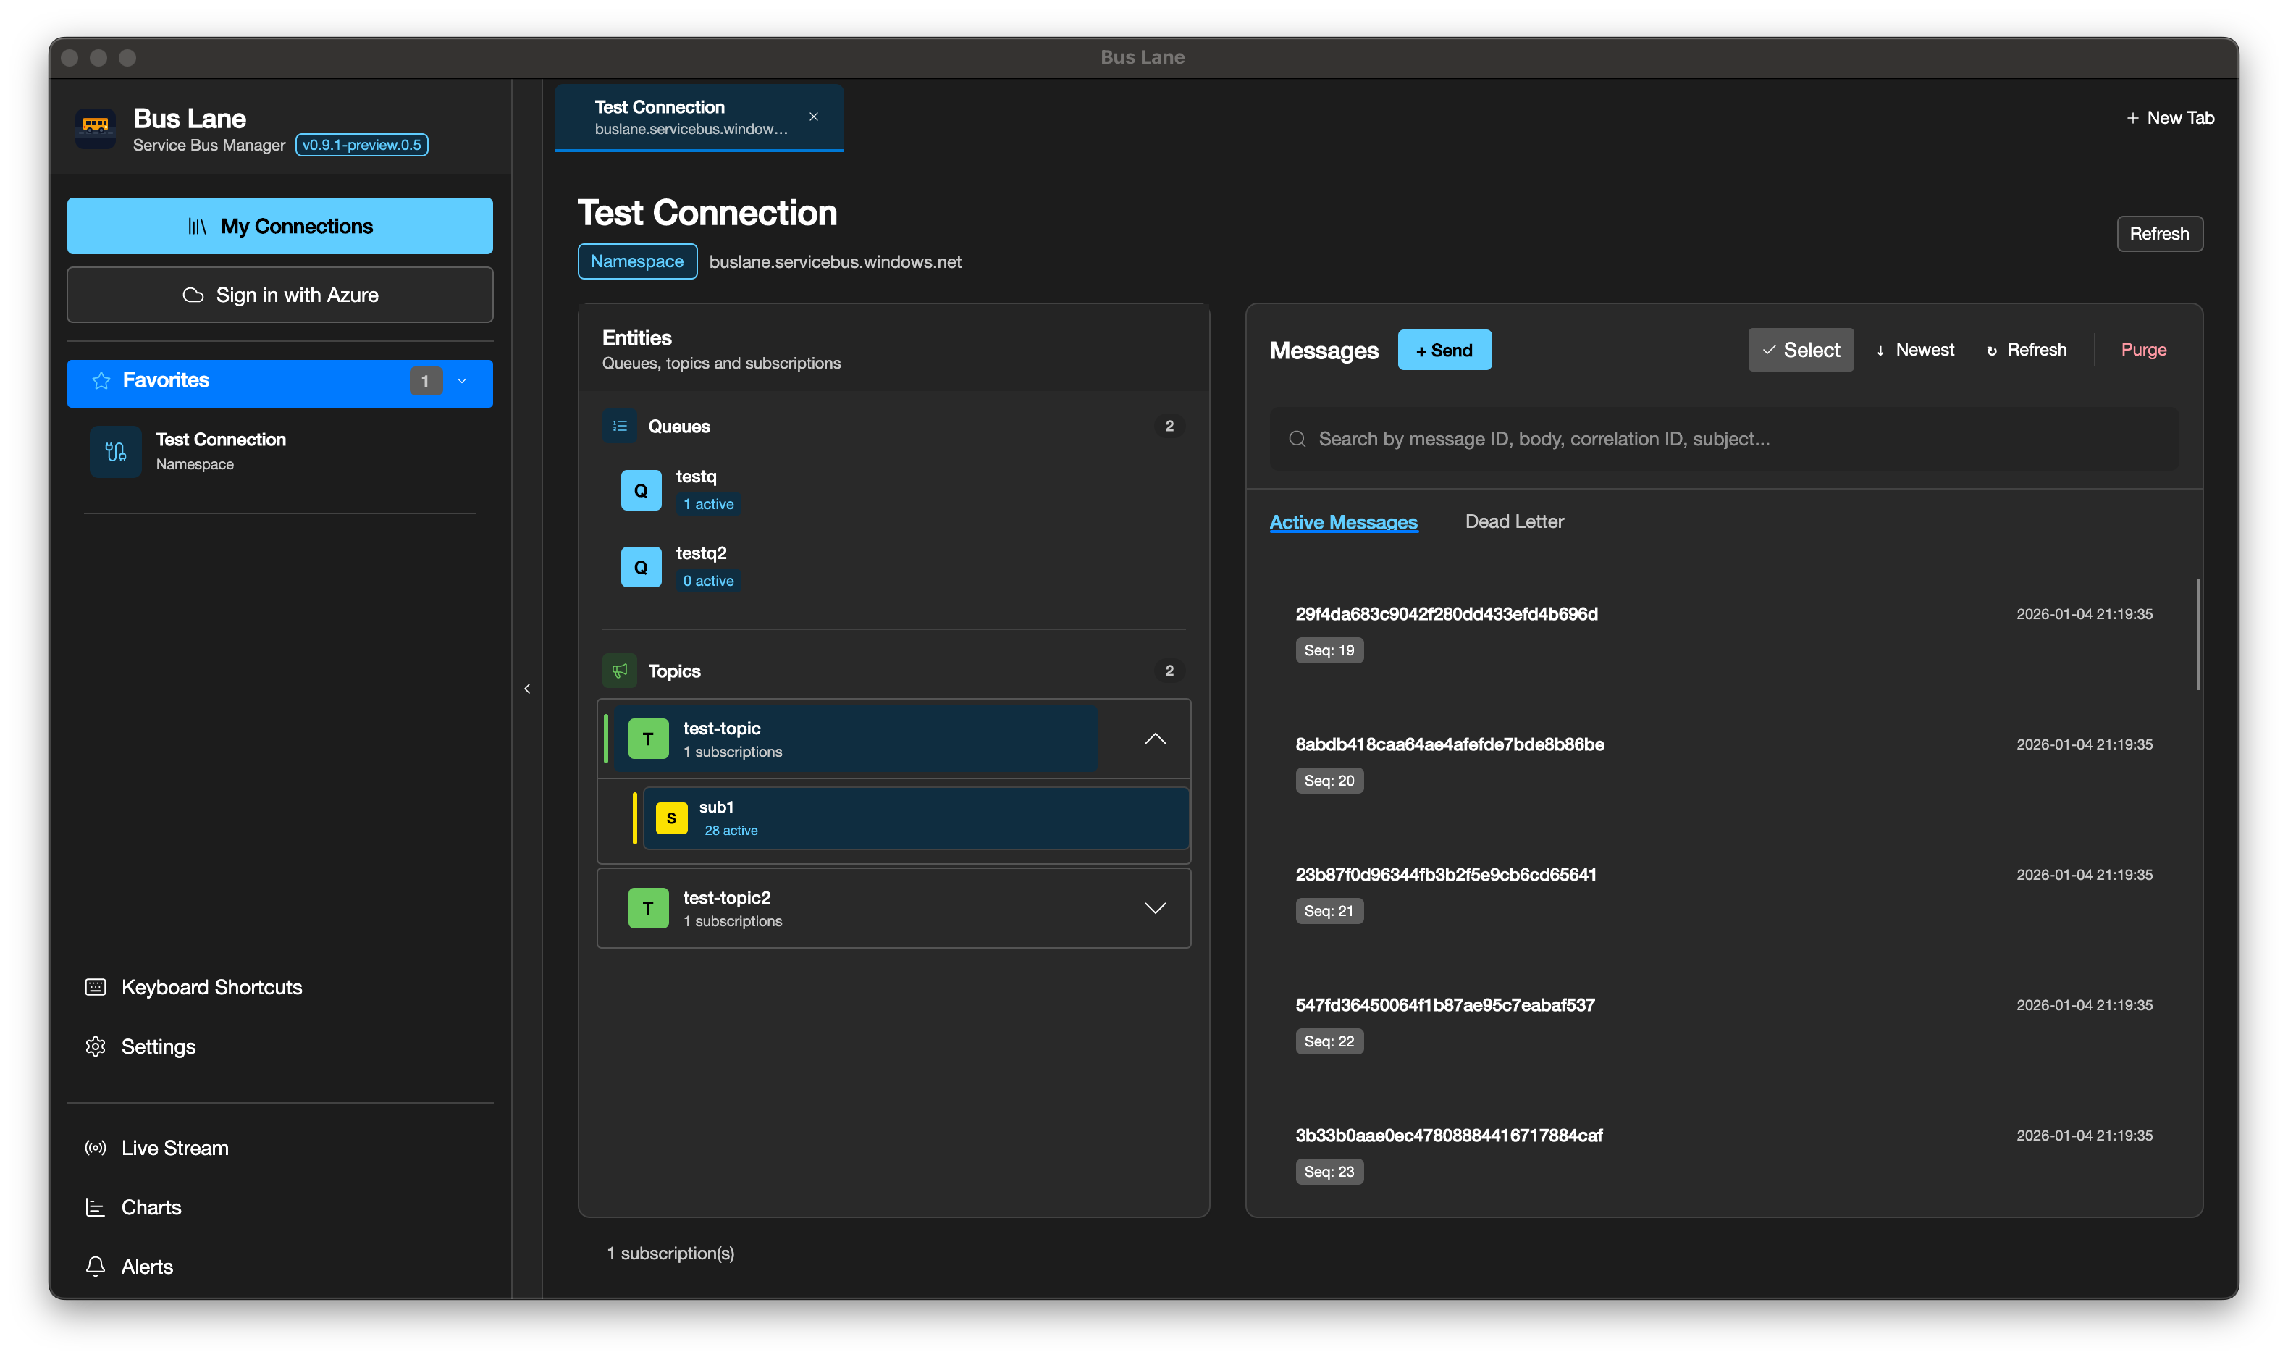Expand test-topic2 to show subscriptions
This screenshot has height=1360, width=2288.
1155,907
